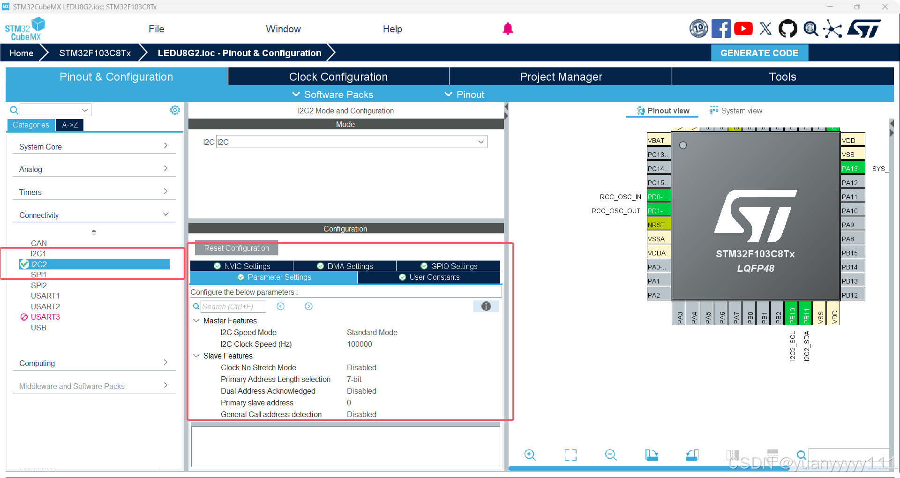
Task: Open the Pinout dropdown menu
Action: (465, 95)
